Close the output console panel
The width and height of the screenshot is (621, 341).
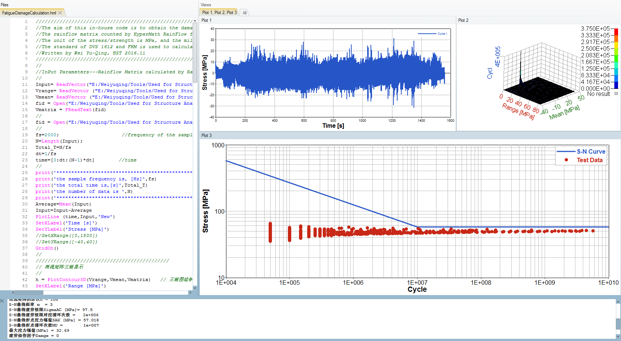2,301
